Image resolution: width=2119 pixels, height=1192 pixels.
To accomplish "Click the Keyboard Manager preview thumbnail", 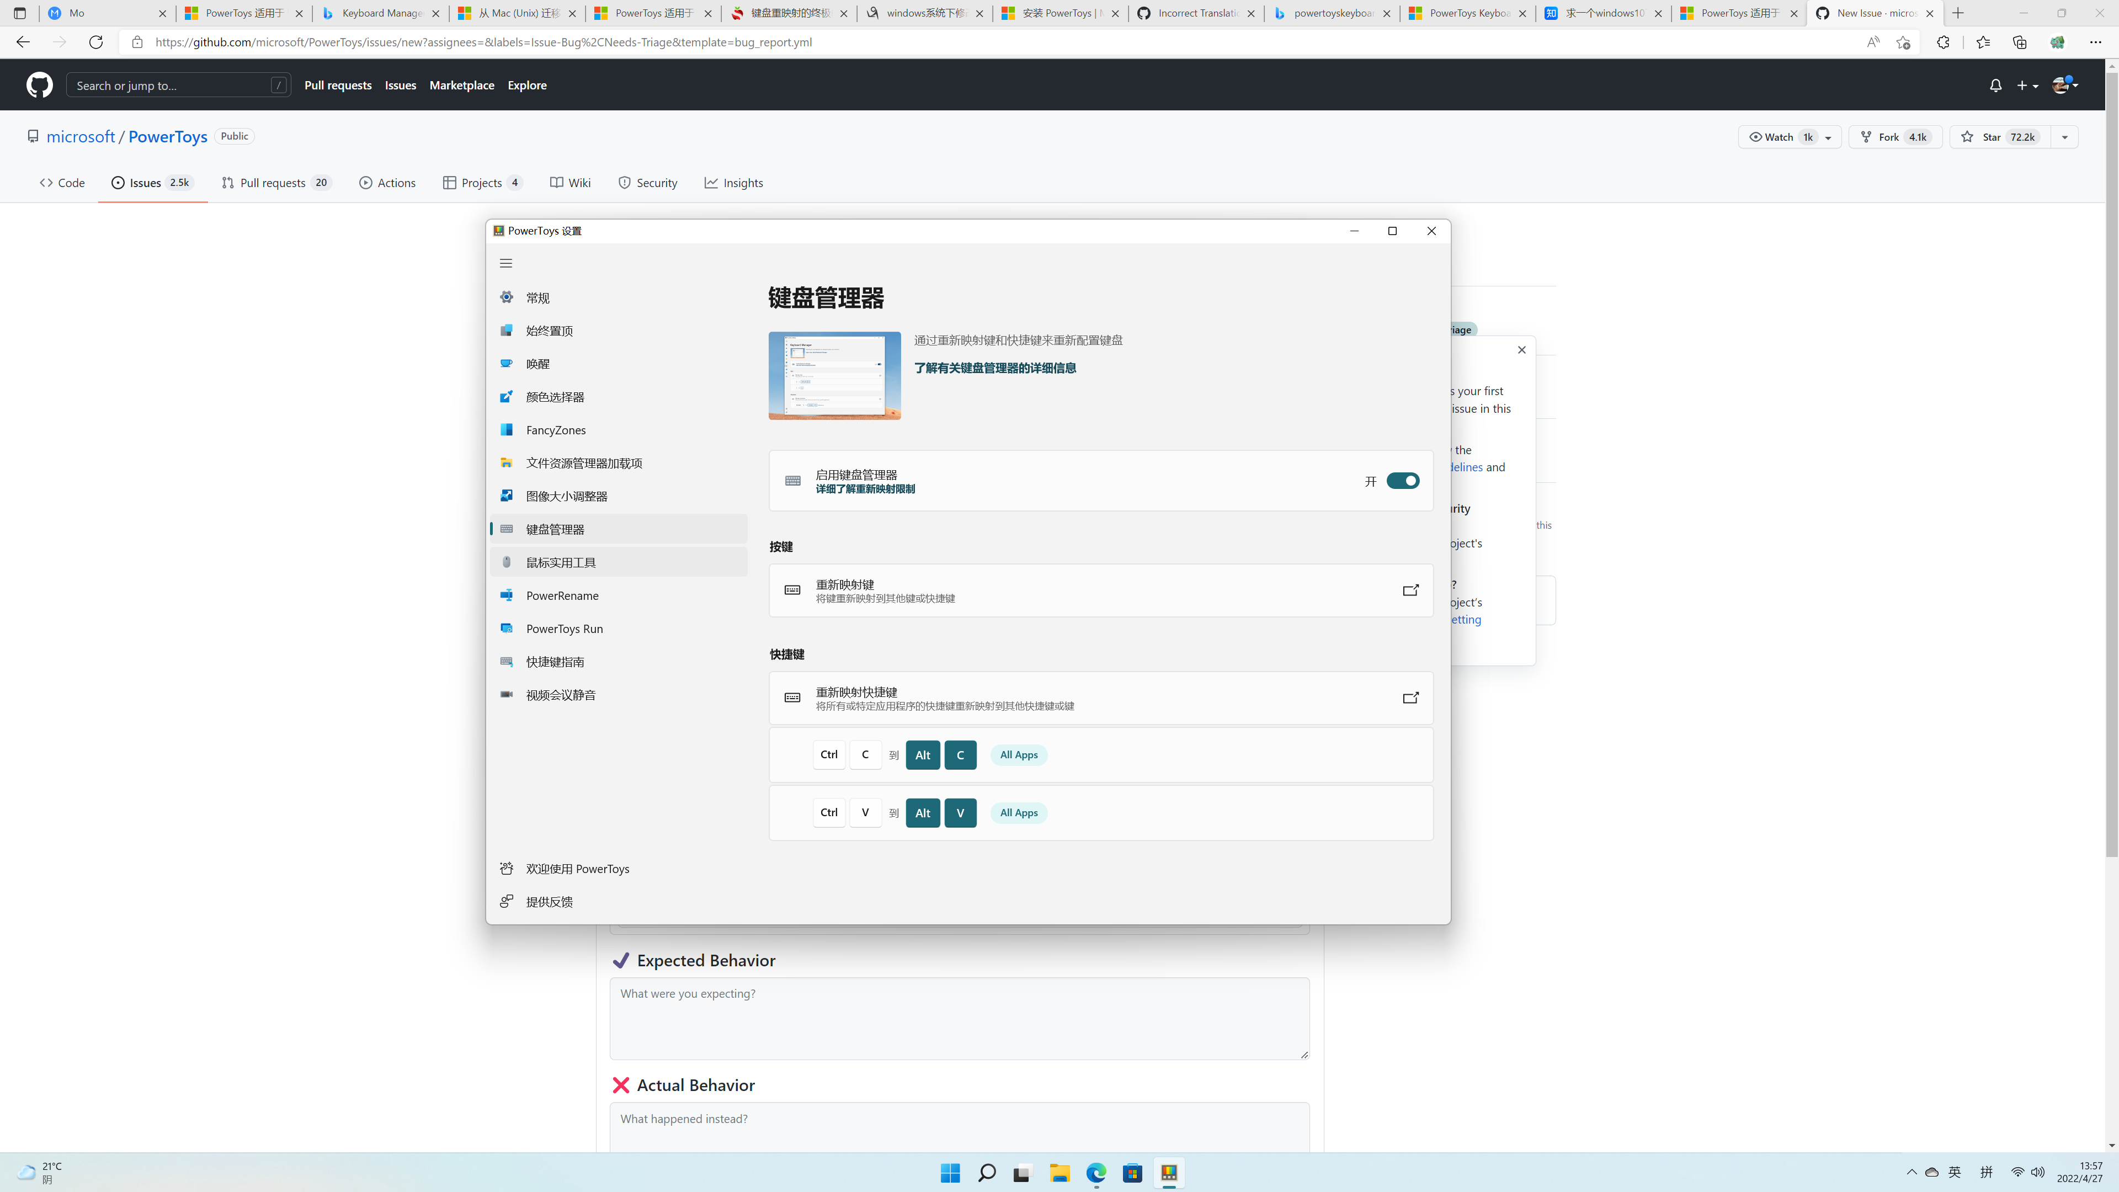I will (x=834, y=376).
